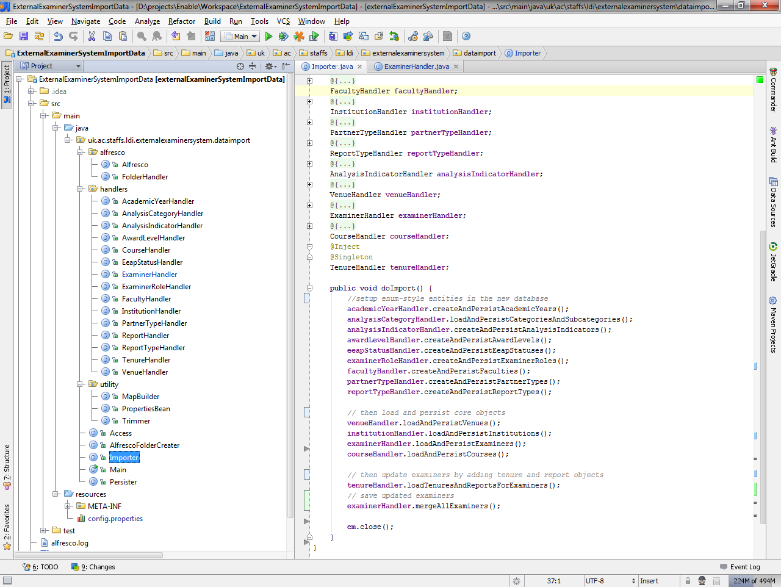The height and width of the screenshot is (587, 781).
Task: Run the Main configuration
Action: coord(268,35)
